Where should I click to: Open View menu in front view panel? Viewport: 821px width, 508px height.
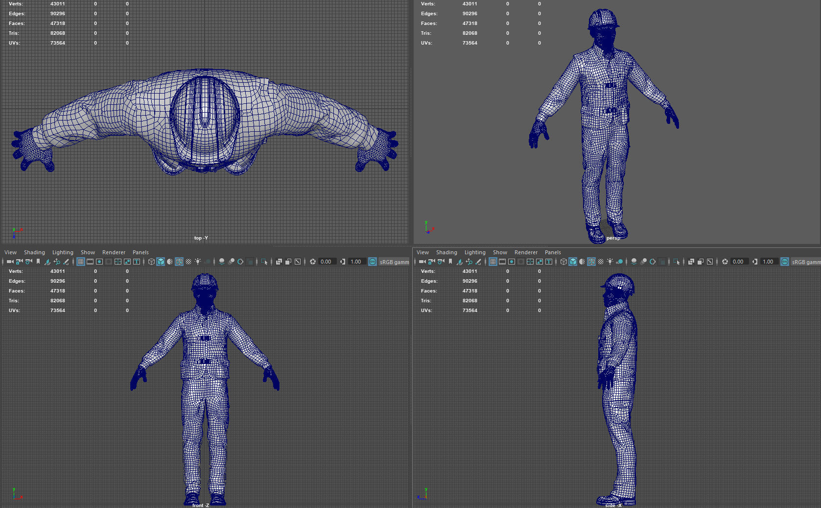tap(10, 252)
